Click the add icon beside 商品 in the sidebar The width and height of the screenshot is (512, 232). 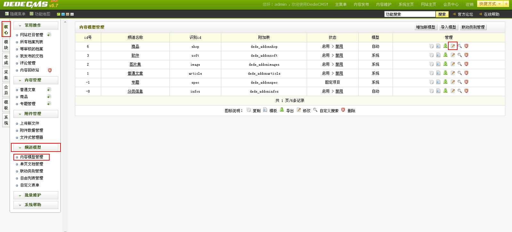(49, 96)
